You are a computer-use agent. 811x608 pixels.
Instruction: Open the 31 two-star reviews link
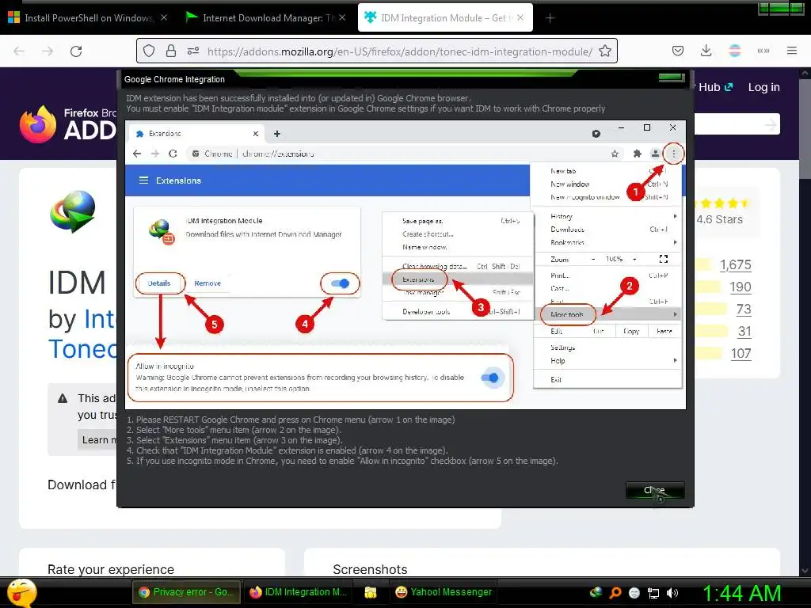(744, 332)
